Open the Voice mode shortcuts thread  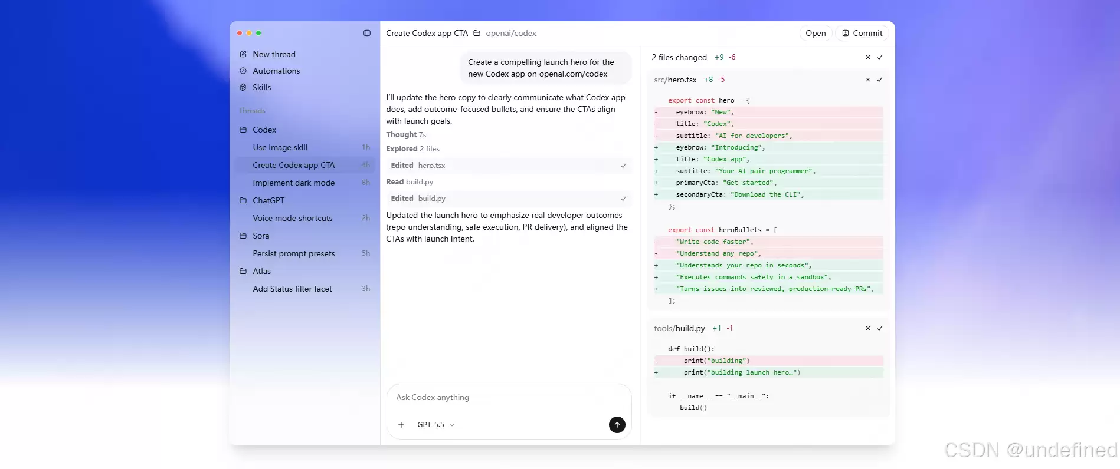click(304, 218)
